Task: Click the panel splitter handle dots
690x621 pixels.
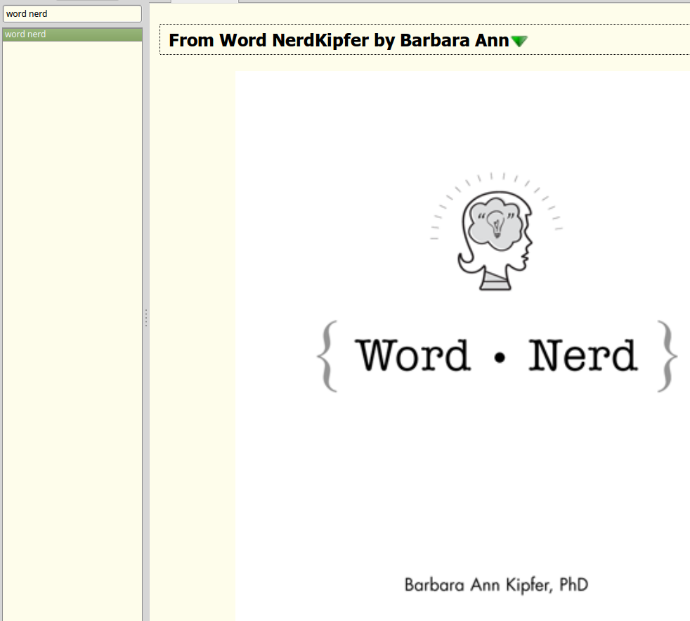Action: tap(146, 318)
